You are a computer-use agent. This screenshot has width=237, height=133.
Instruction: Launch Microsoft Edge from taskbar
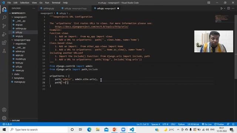tap(89, 130)
